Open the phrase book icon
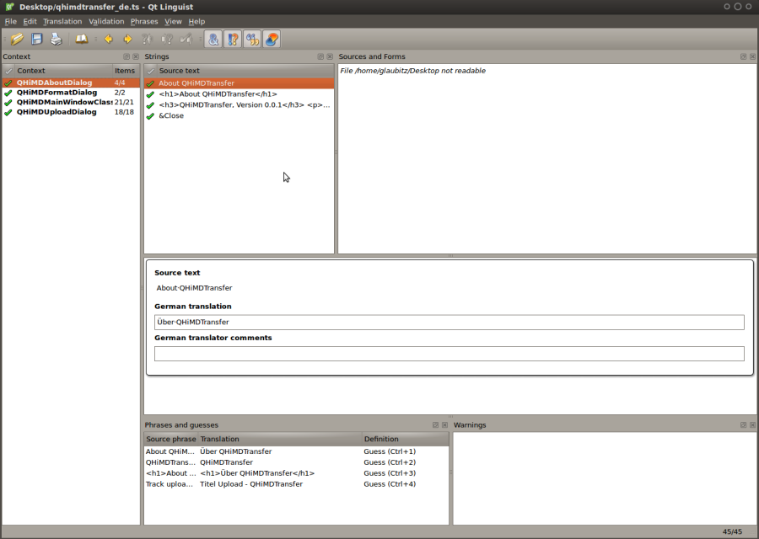The height and width of the screenshot is (539, 759). coord(81,39)
